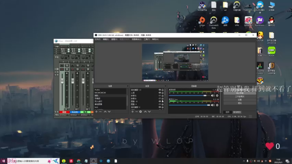Image resolution: width=292 pixels, height=164 pixels.
Task: Toggle the lock on the 显示器捕获 13 source
Action: pos(162,90)
